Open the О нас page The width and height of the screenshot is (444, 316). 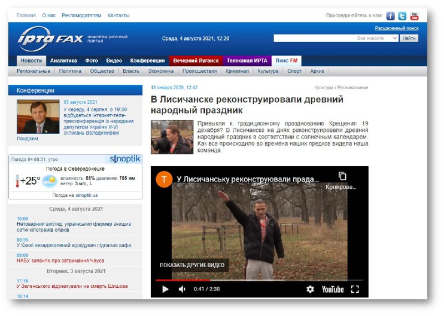click(49, 16)
